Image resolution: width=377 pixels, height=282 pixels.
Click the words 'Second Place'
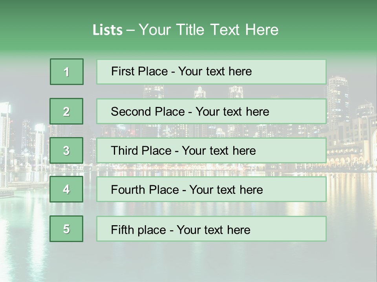[148, 112]
